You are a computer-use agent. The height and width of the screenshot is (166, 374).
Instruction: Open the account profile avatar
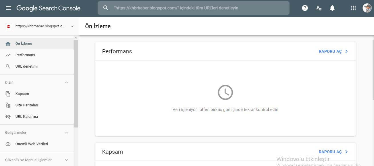[367, 8]
